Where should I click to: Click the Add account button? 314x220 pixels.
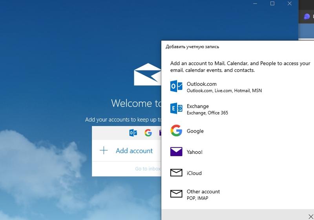[126, 151]
